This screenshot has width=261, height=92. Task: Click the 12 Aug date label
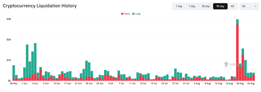(218, 84)
